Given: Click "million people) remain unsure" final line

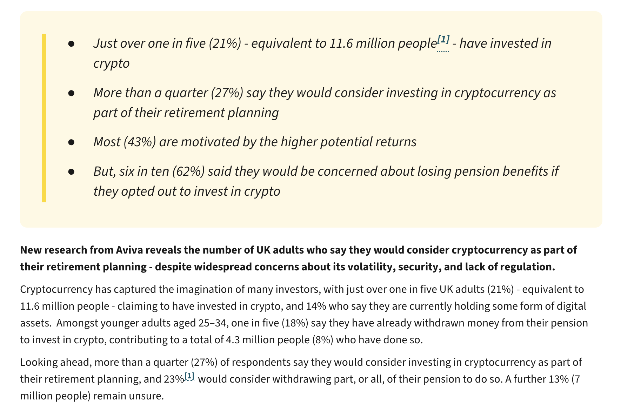Looking at the screenshot, I should click(92, 396).
